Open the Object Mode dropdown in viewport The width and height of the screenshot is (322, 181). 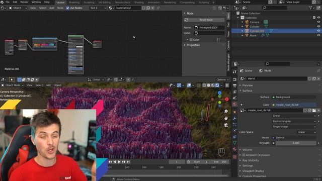pyautogui.click(x=13, y=85)
